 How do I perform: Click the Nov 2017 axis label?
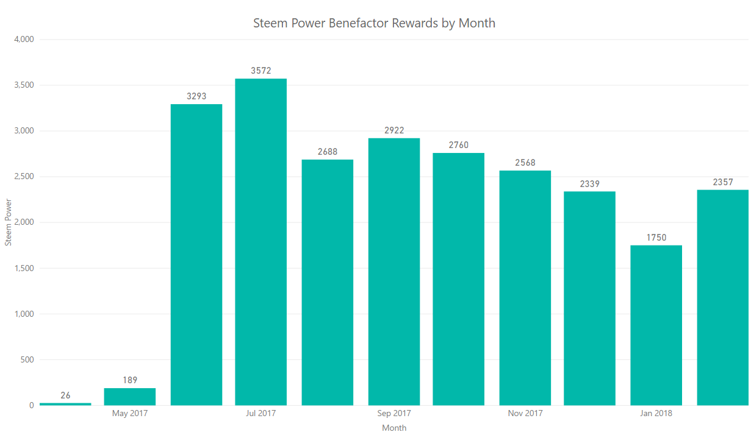(525, 413)
